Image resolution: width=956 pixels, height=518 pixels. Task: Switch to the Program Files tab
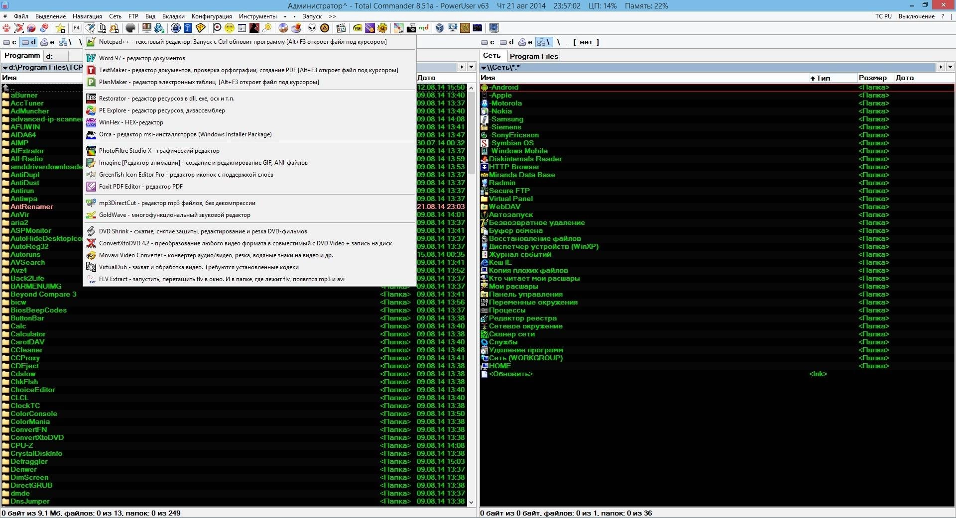534,56
